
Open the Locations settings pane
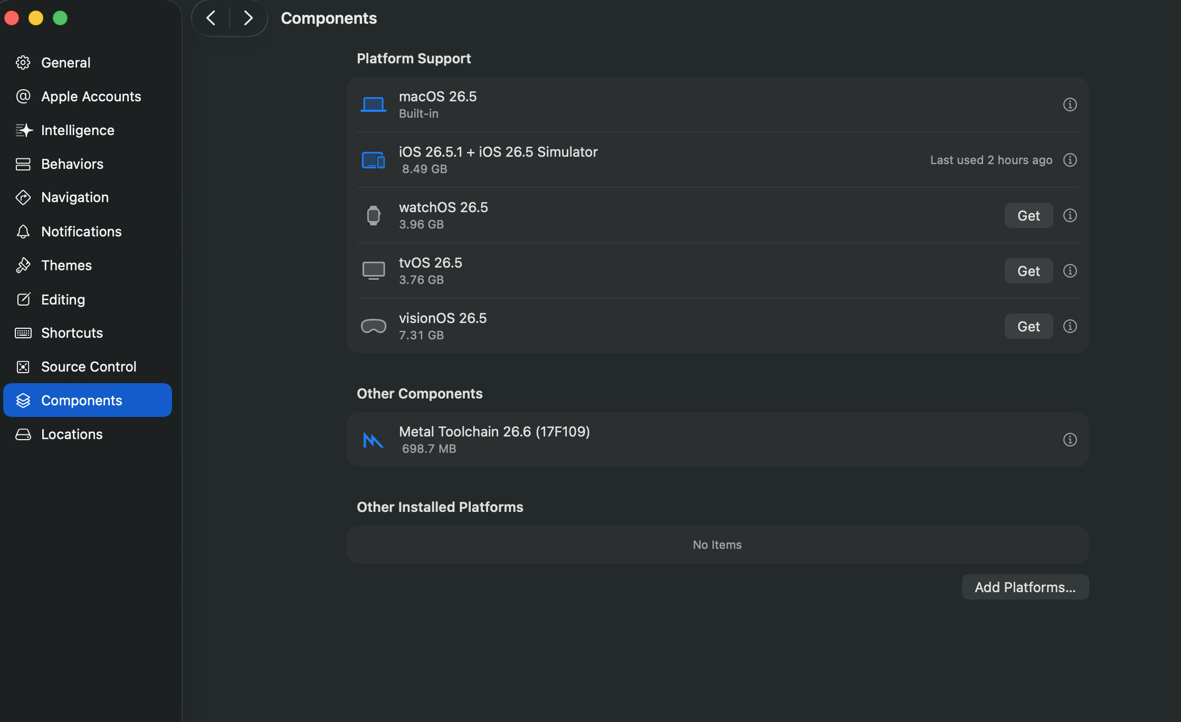tap(88, 434)
